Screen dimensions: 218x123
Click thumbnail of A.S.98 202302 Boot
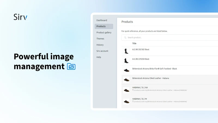point(126,51)
